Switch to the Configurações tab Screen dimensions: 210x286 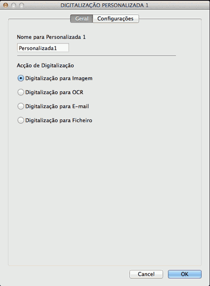point(116,19)
